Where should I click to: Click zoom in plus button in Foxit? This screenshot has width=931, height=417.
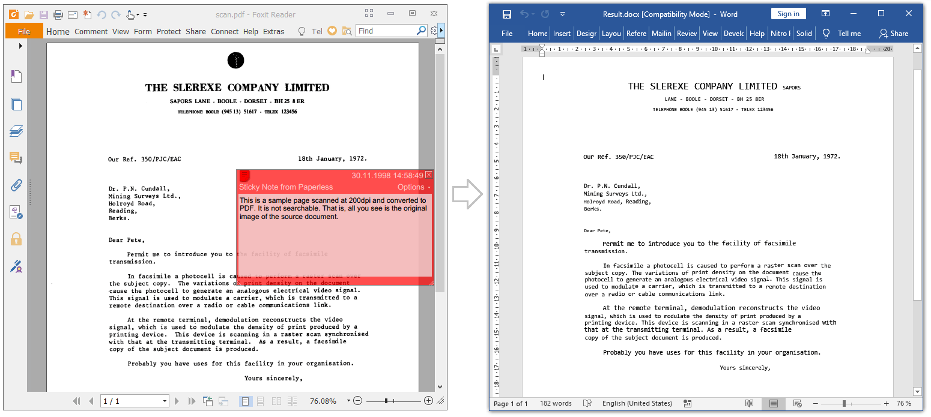tap(428, 401)
